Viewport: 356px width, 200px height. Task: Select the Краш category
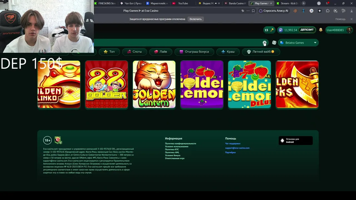[x=228, y=52]
